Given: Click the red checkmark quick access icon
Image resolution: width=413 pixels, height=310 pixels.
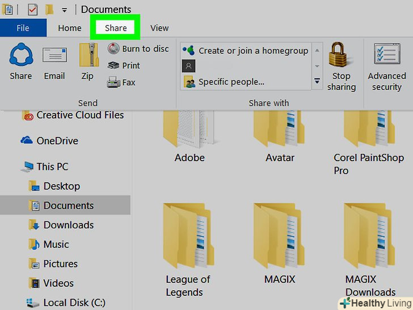Looking at the screenshot, I should 33,10.
